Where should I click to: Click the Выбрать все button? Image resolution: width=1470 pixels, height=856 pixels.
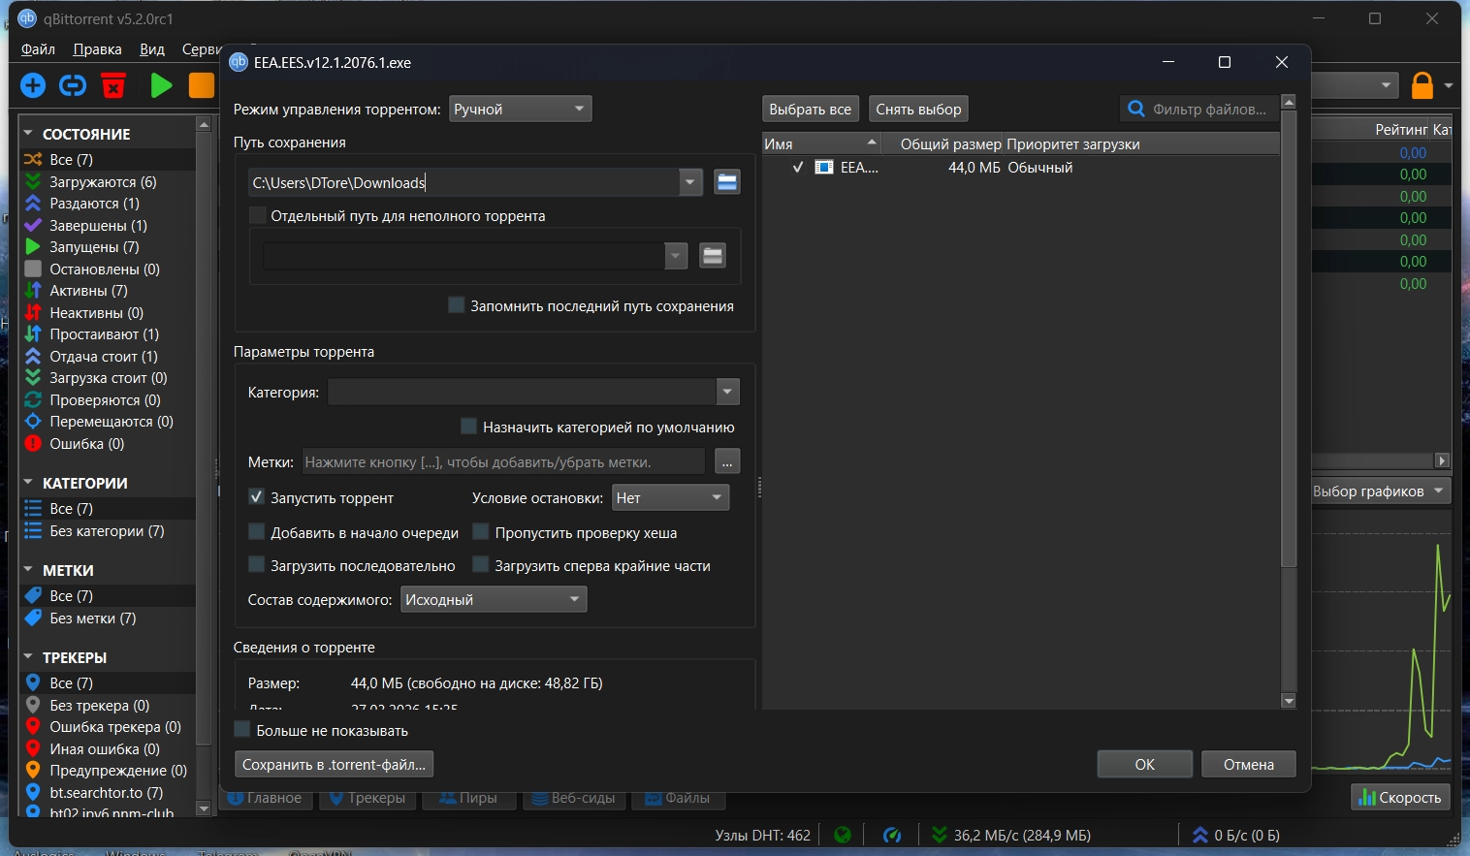pos(811,110)
